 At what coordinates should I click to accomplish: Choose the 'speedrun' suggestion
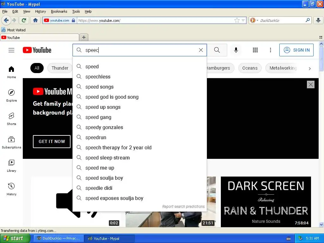(140, 137)
